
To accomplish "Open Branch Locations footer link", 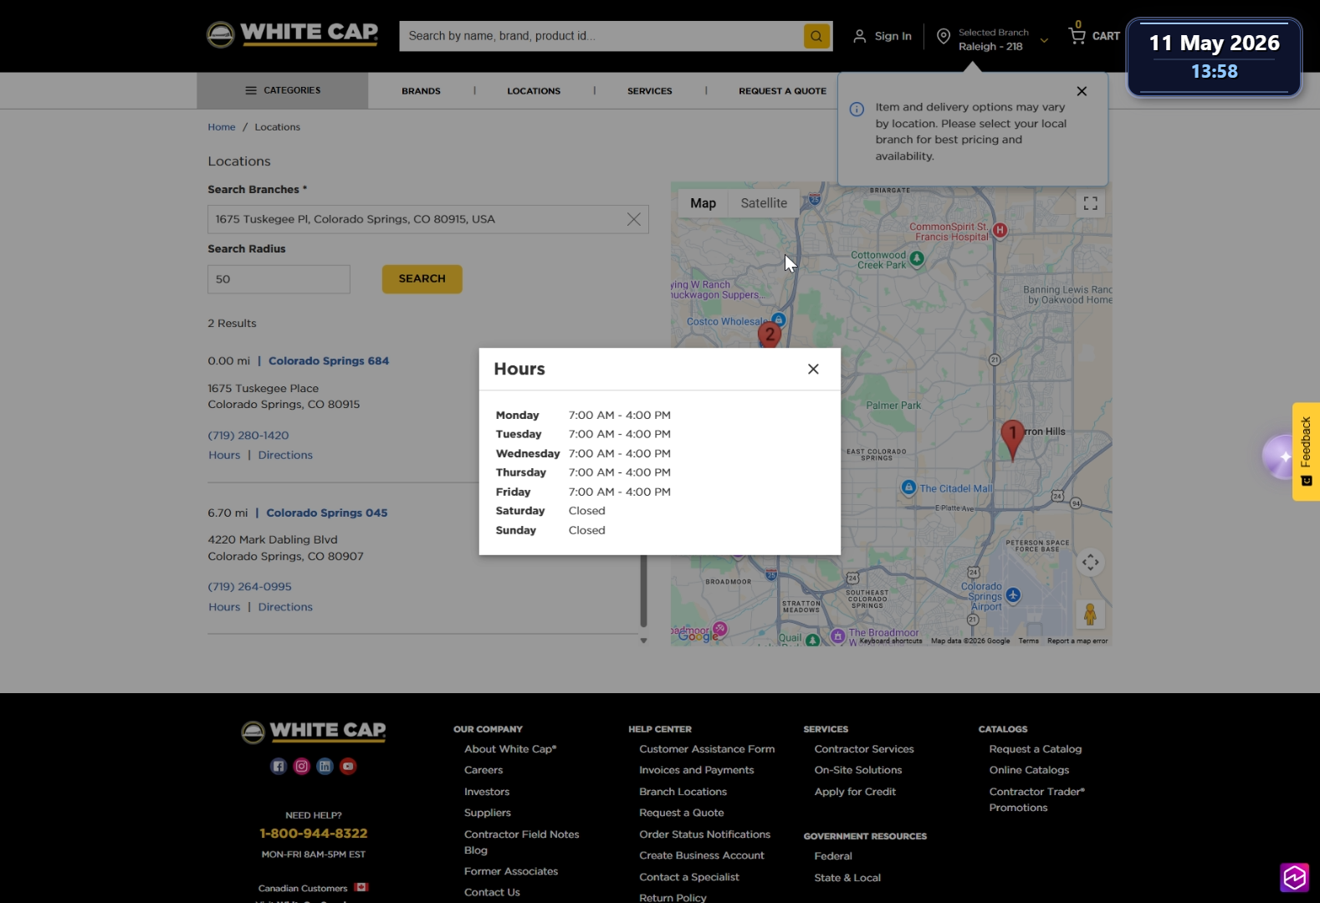I will tap(683, 792).
